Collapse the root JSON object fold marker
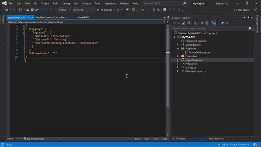This screenshot has width=261, height=147. pyautogui.click(x=24, y=26)
